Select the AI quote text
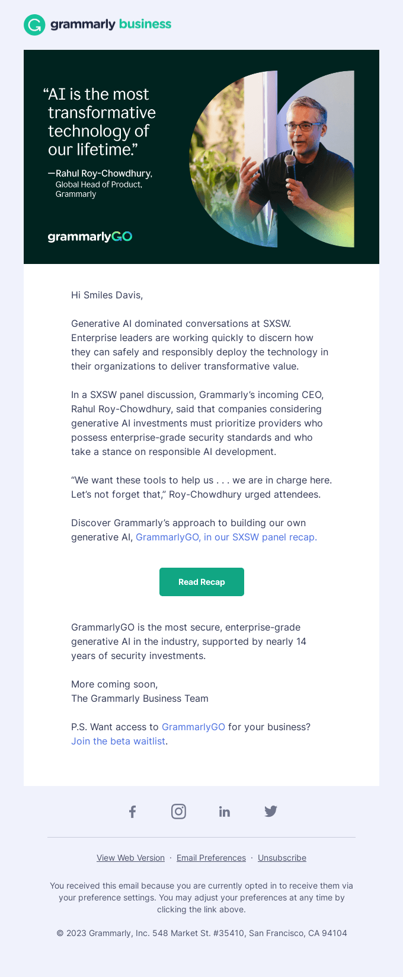This screenshot has height=977, width=403. 100,113
